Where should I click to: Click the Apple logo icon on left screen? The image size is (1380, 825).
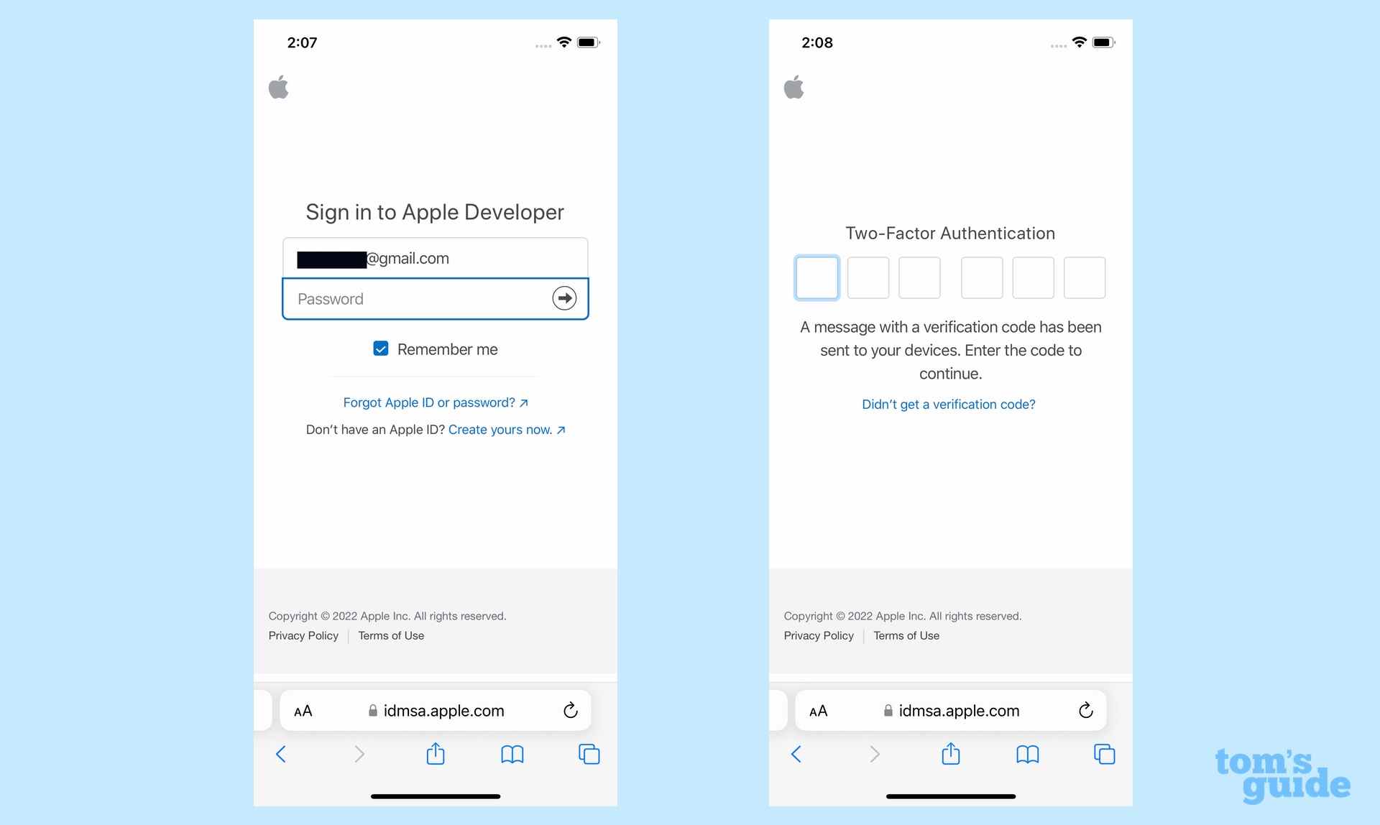pos(278,88)
